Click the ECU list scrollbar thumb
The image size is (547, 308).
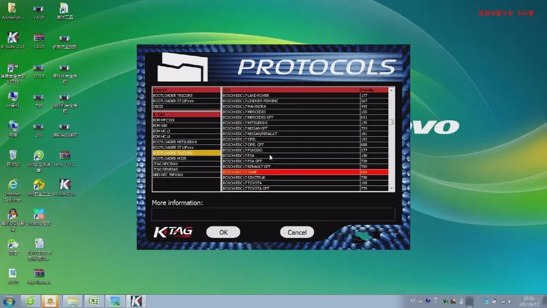[392, 122]
